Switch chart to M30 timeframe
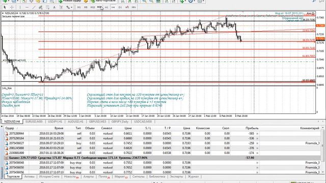Viewport: 326px width, 183px height. click(x=99, y=7)
